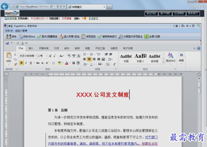Click 领导签批 toolbar icon
The width and height of the screenshot is (207, 147).
(83, 36)
